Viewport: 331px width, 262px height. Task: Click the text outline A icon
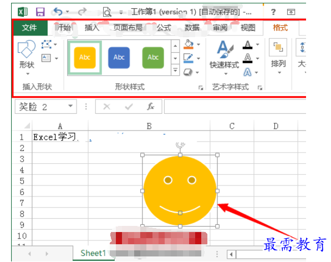[247, 58]
